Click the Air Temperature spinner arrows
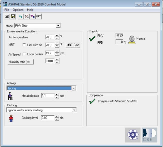Viewport: 163px width, 147px height. coord(57,37)
